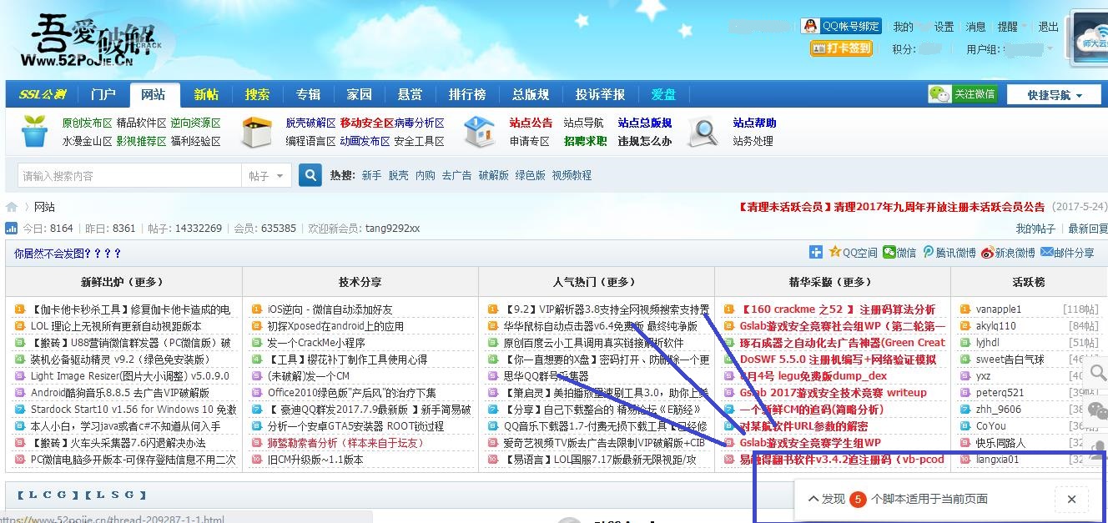
Task: Click the blue magnifier search button
Action: [310, 175]
